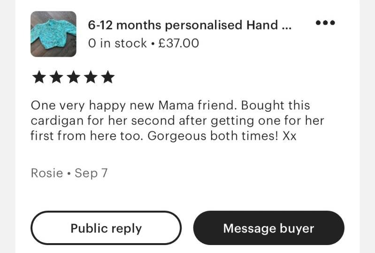375x253 pixels.
Task: Click the first rating star
Action: click(39, 77)
